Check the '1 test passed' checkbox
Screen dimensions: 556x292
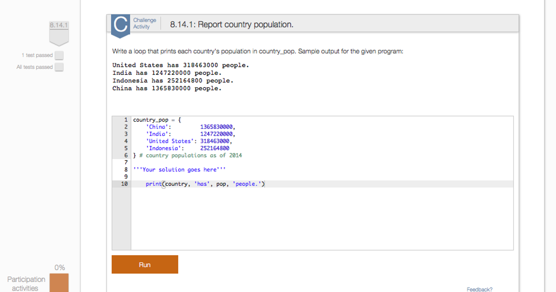point(59,55)
